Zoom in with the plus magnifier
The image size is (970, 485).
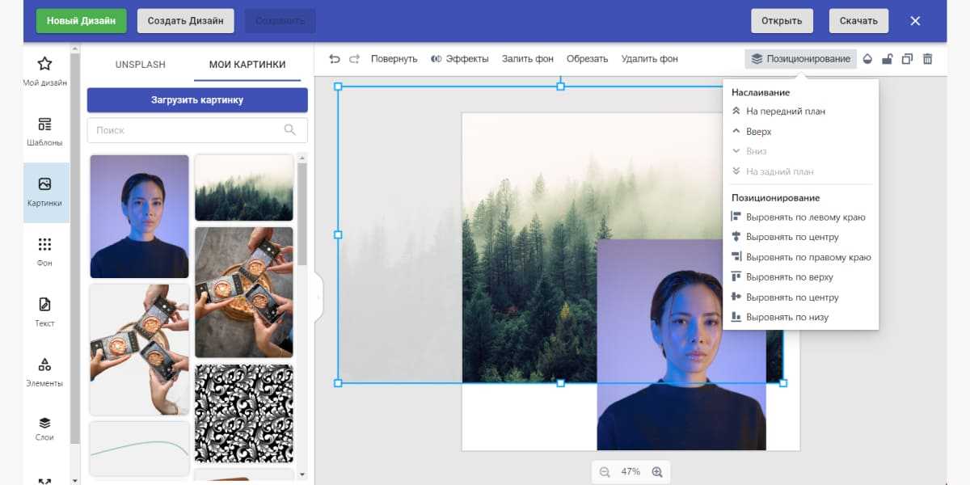(x=657, y=472)
